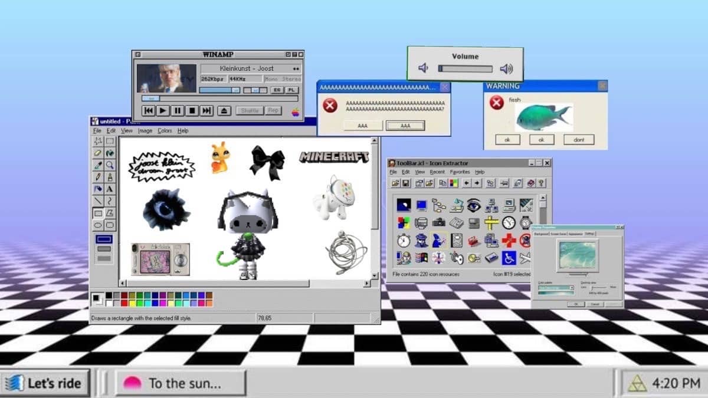The width and height of the screenshot is (708, 398).
Task: Select the Pencil tool in Paint
Action: point(98,177)
